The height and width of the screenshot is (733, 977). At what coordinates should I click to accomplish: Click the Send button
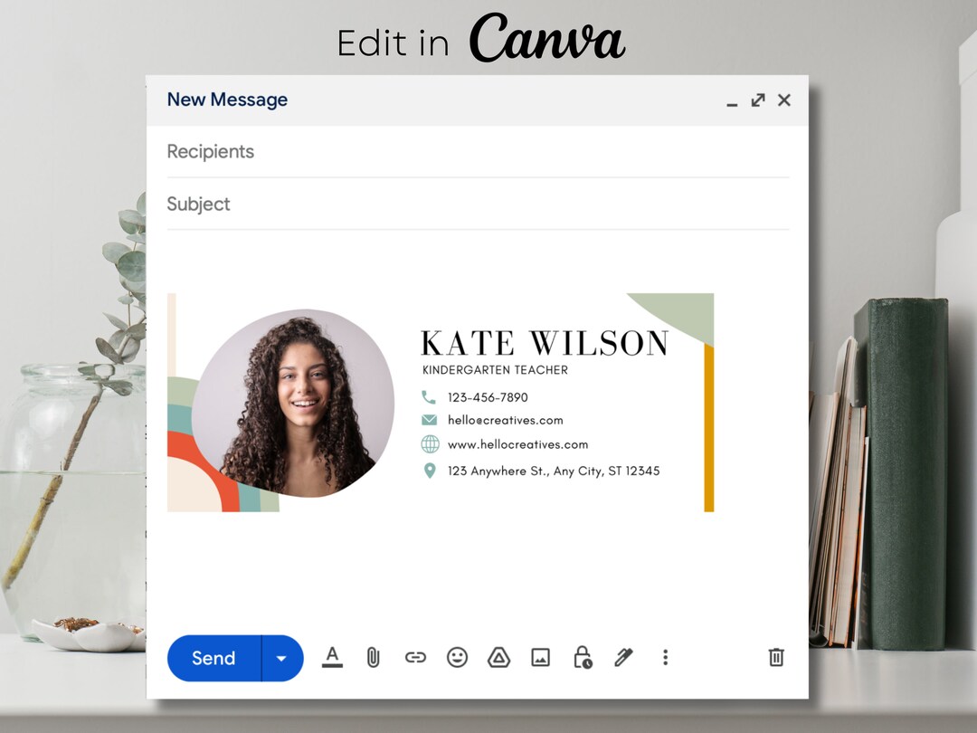(x=212, y=658)
